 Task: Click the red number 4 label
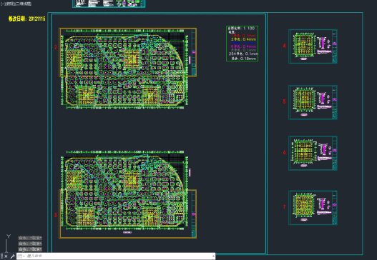pos(285,46)
